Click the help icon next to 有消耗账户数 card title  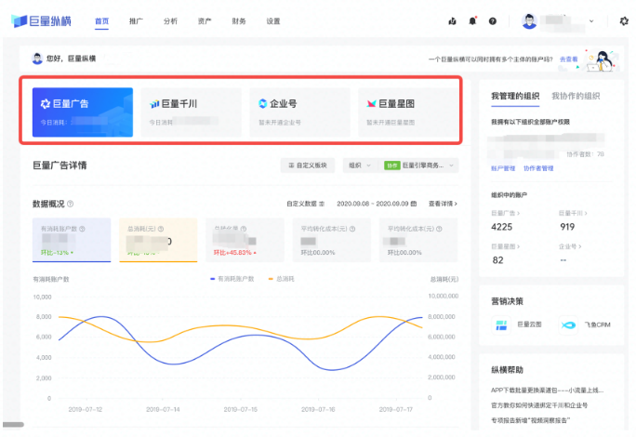pos(83,229)
